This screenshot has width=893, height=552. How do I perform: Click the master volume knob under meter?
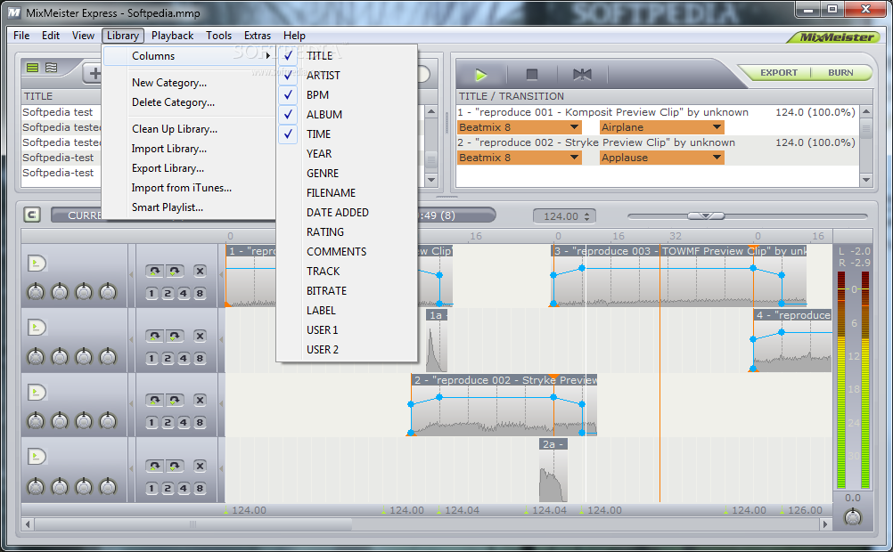[x=853, y=517]
